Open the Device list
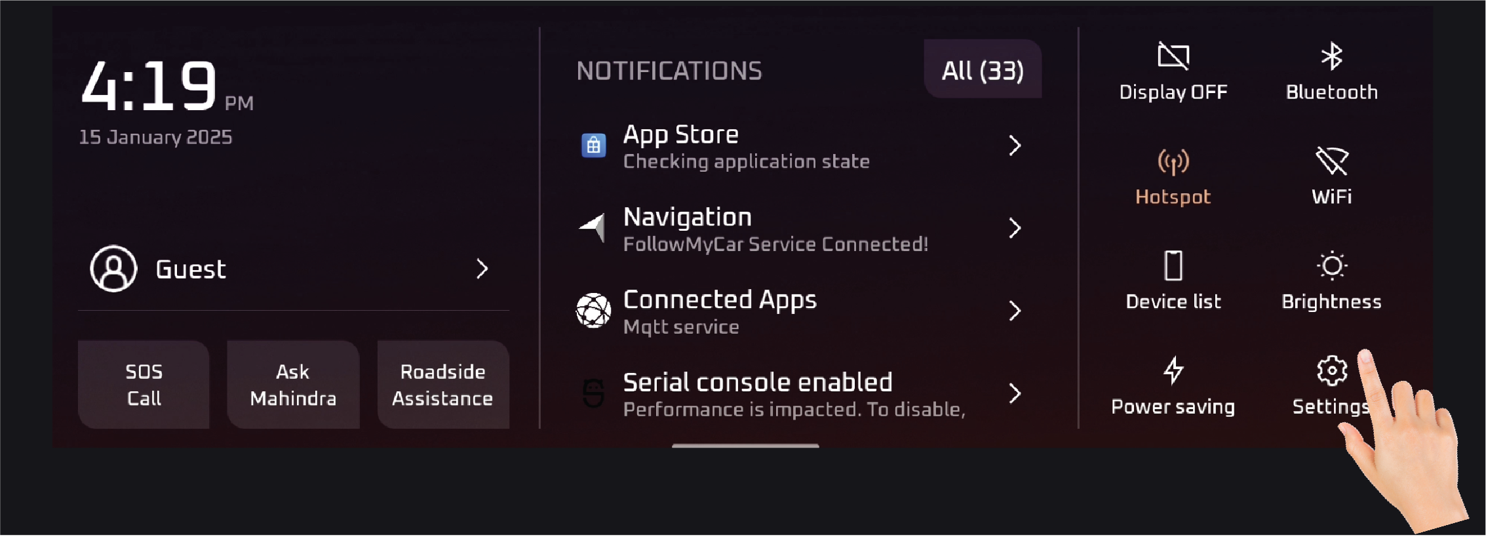The width and height of the screenshot is (1486, 548). coord(1173,281)
